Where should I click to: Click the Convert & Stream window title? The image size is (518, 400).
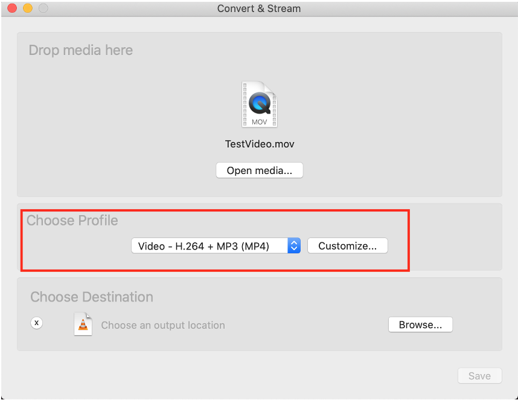click(x=259, y=8)
